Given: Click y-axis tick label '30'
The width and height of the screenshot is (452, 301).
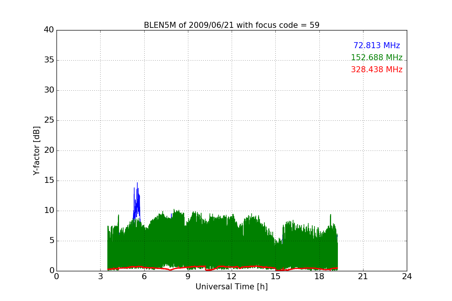Looking at the screenshot, I should [x=49, y=90].
